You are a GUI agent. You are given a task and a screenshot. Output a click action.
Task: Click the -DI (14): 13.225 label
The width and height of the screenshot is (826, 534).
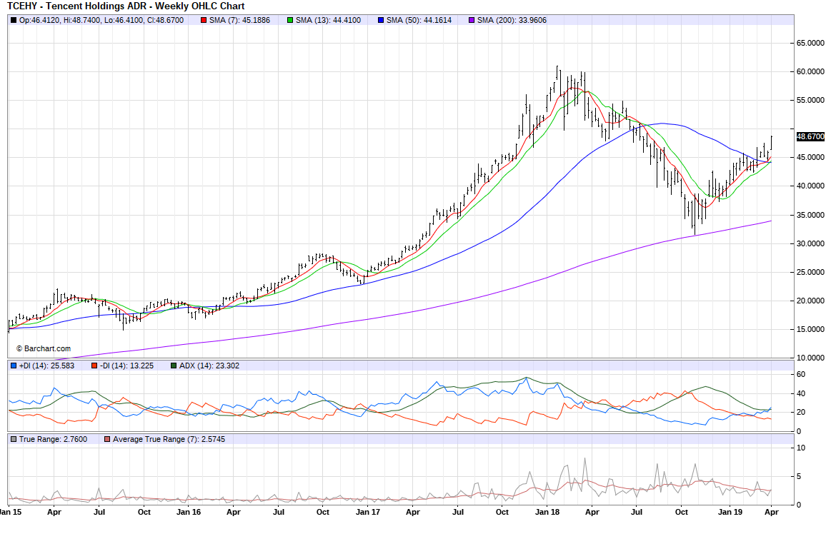point(126,366)
